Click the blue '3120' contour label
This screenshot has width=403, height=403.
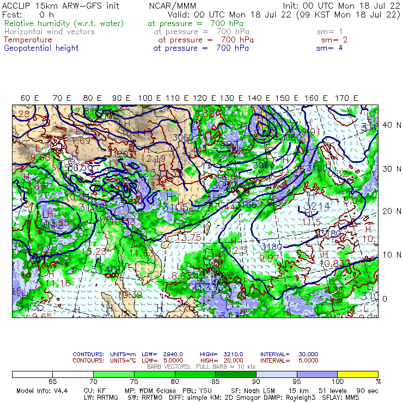[118, 155]
